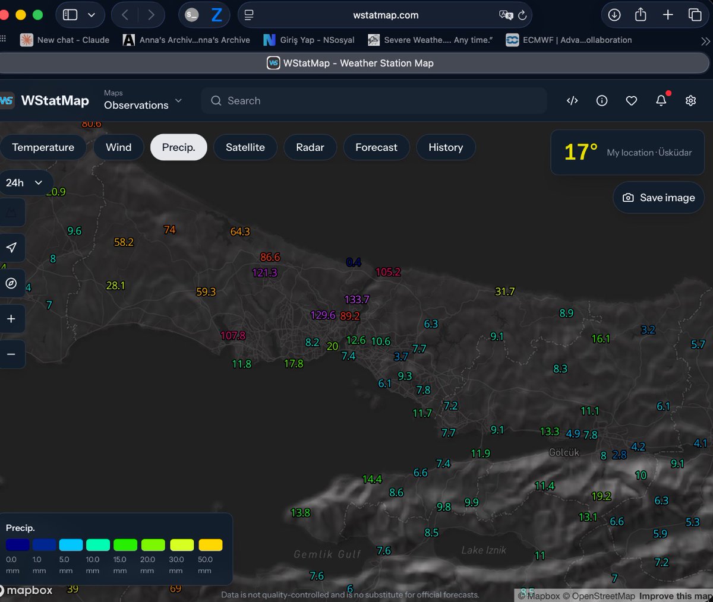
Task: Open the History tab
Action: (446, 147)
